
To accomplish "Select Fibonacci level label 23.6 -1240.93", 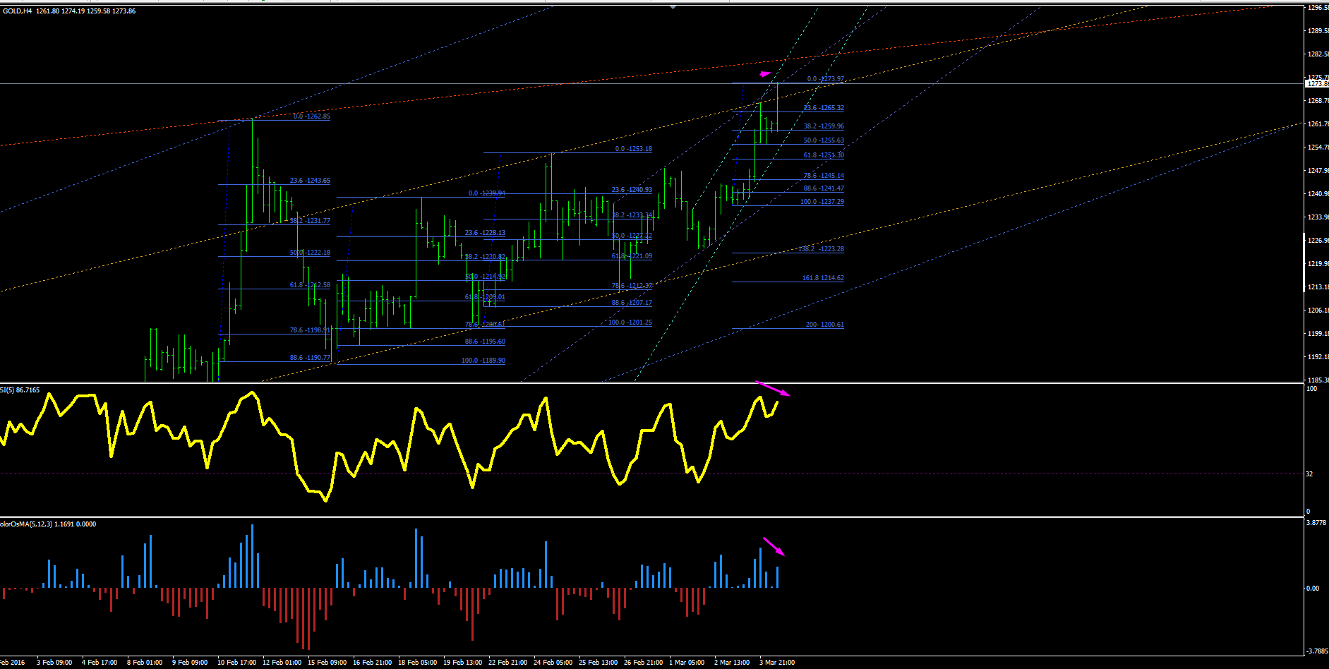I will 632,190.
